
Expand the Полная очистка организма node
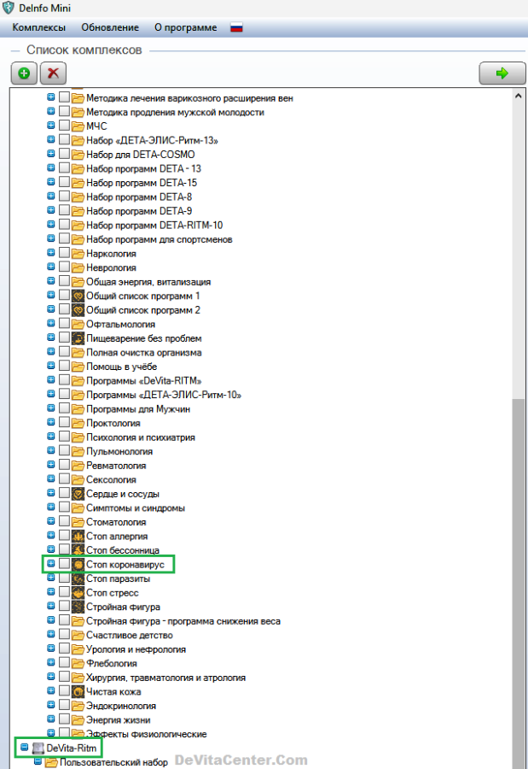(51, 352)
